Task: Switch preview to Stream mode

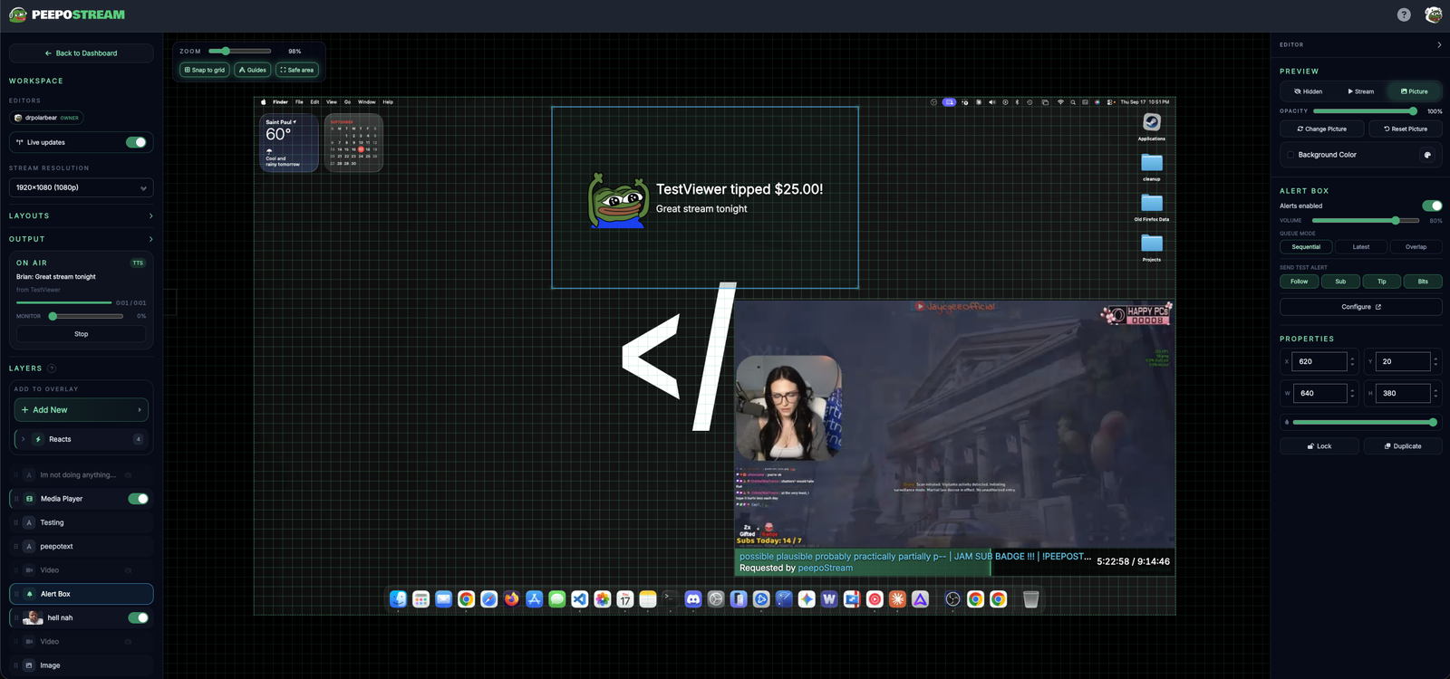Action: point(1361,91)
